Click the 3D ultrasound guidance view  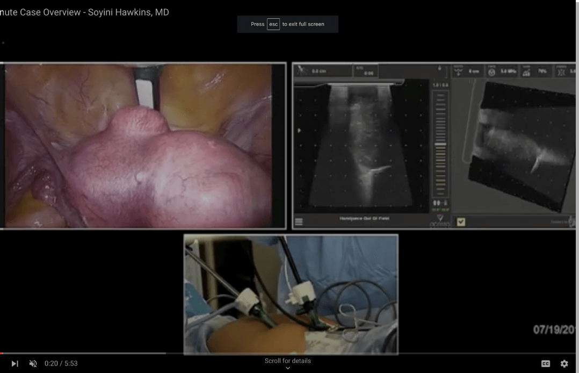pos(516,145)
